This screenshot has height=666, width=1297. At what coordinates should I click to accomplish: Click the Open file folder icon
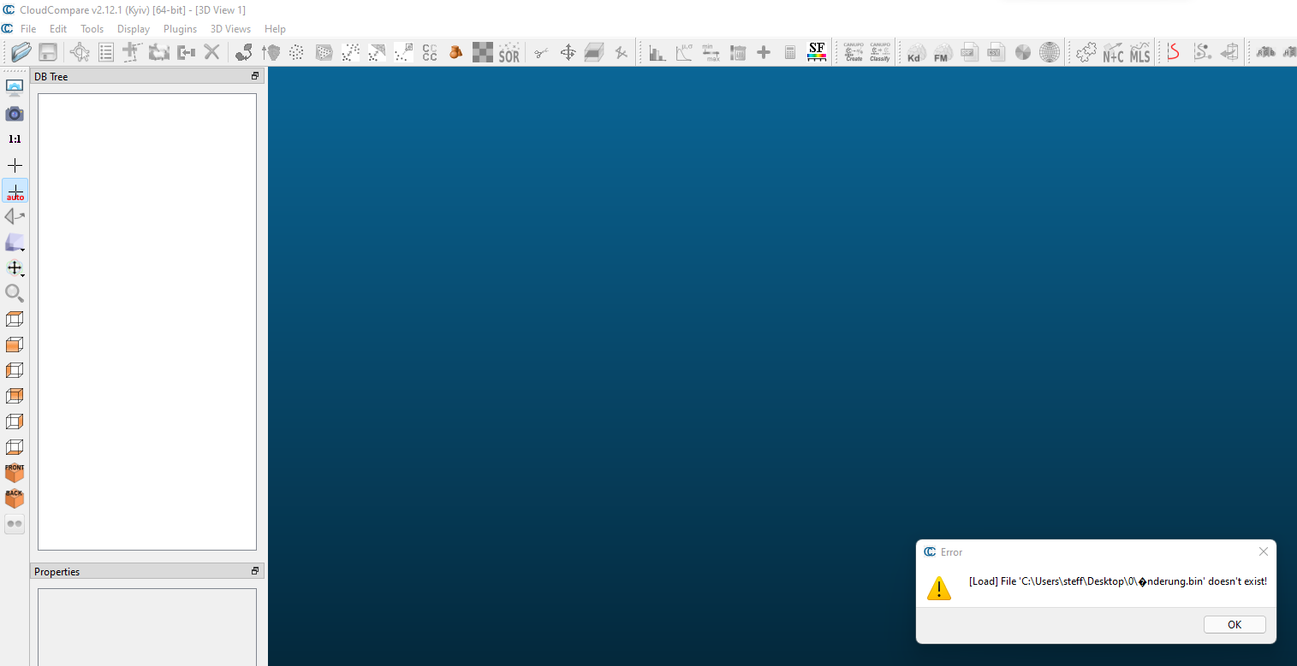click(x=21, y=52)
